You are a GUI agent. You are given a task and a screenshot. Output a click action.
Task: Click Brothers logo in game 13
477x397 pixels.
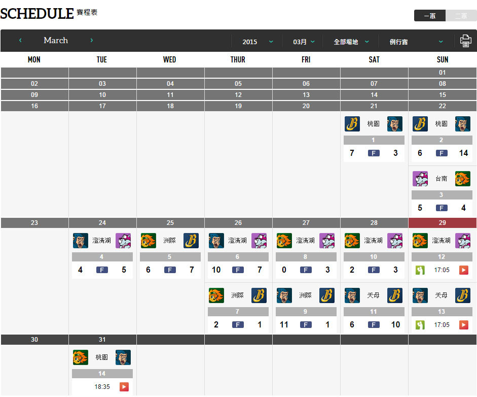tap(463, 295)
